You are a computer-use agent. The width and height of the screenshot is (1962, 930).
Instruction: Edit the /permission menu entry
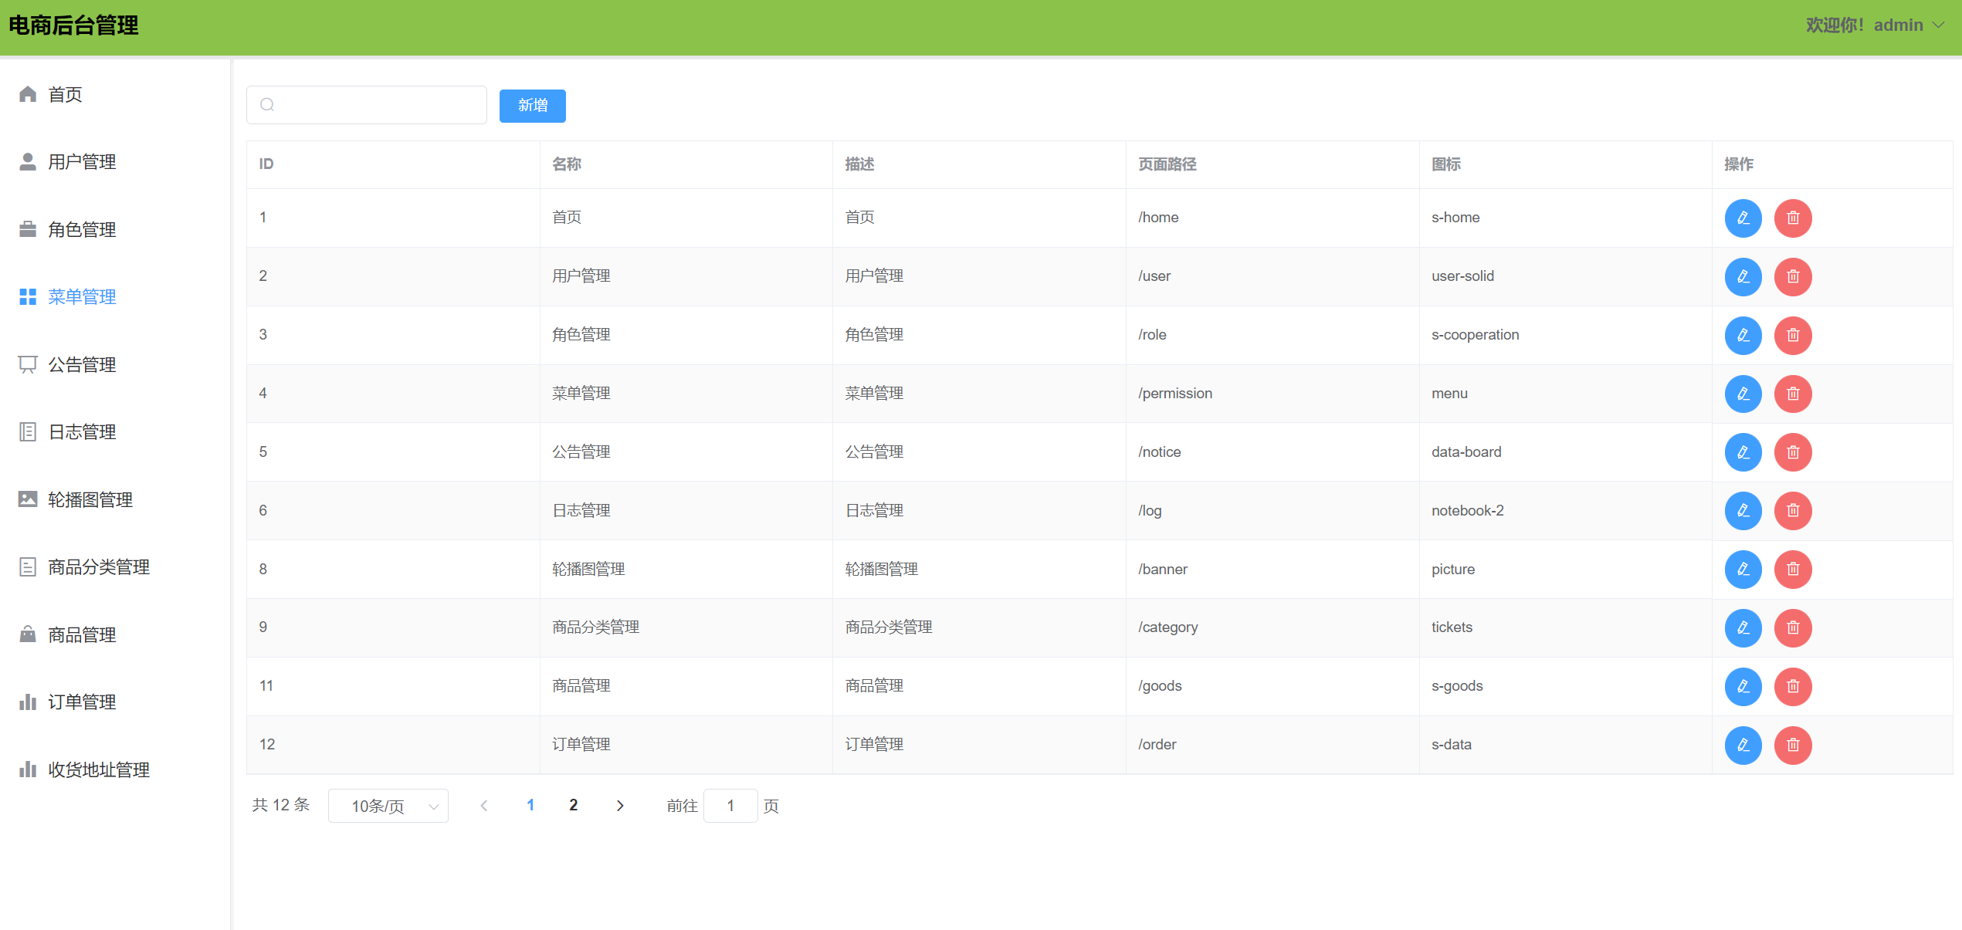[1743, 394]
